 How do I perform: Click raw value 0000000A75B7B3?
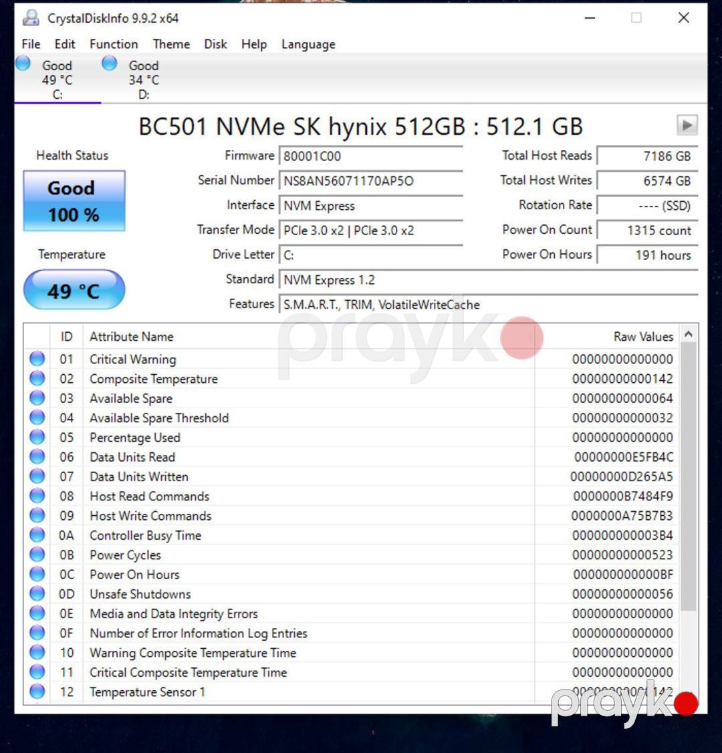(622, 516)
